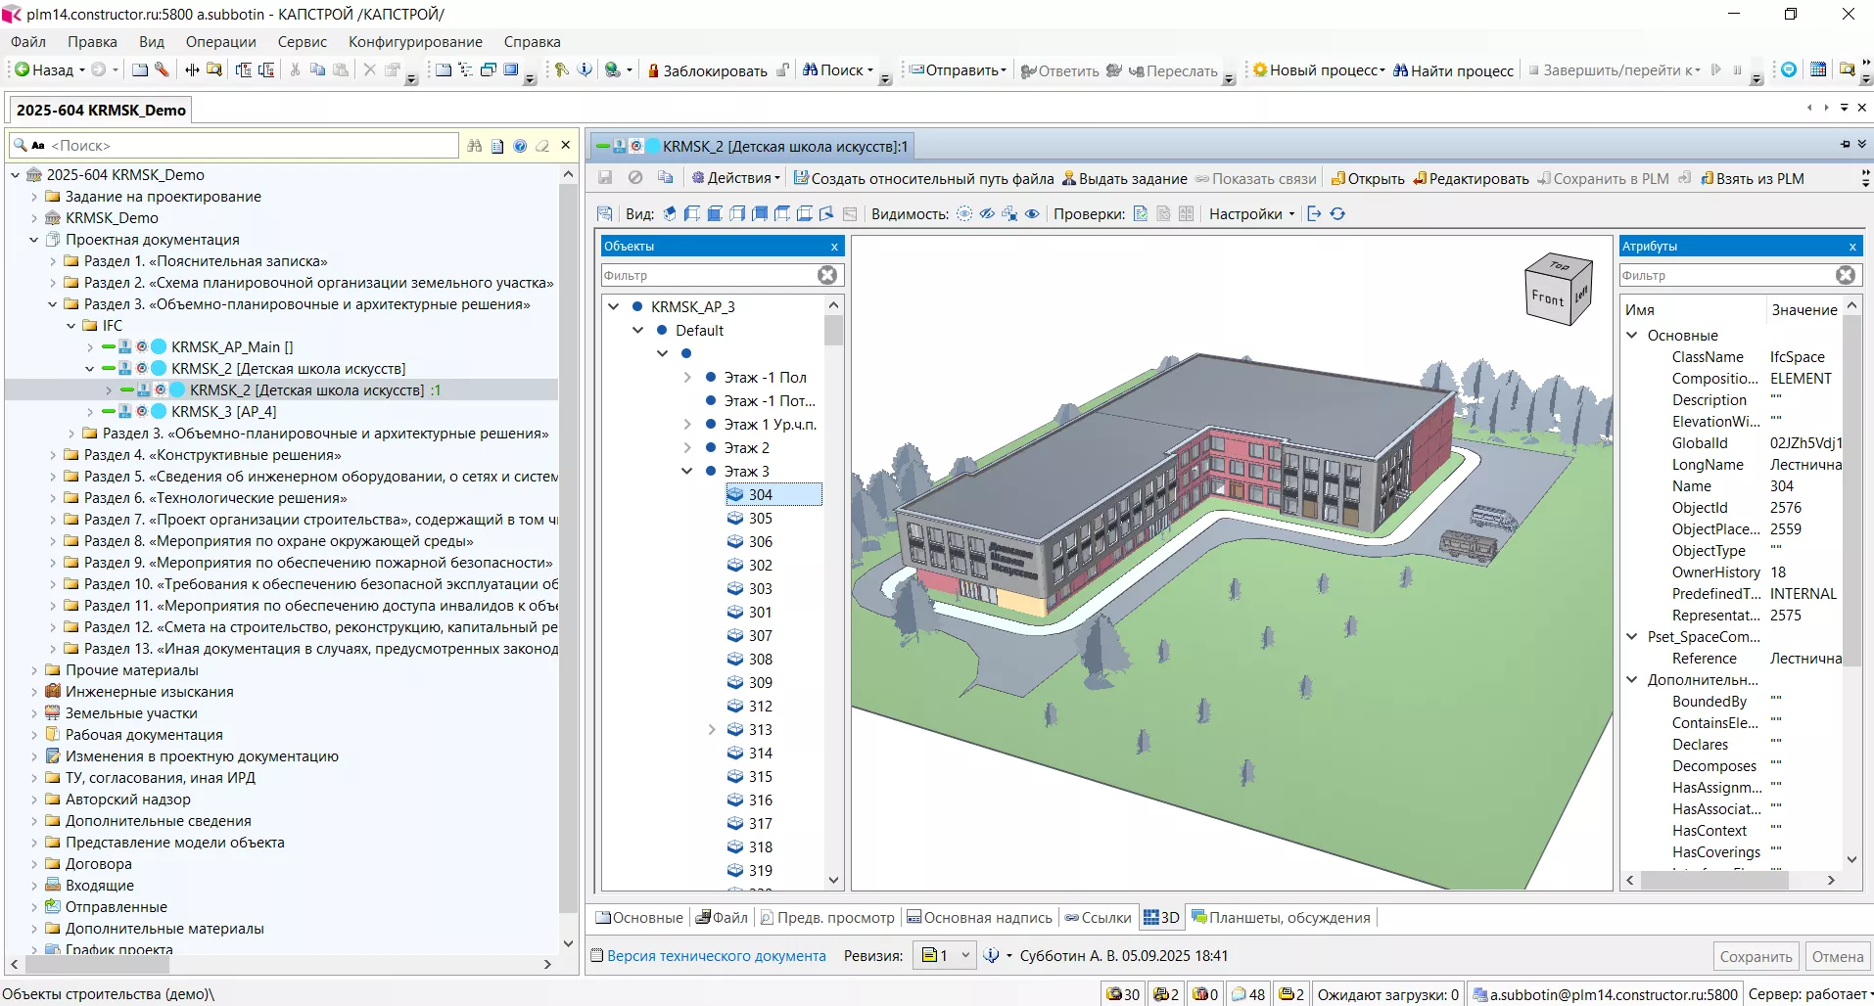Open the Конфигурирование menu
Screen dimensions: 1874x1006
point(415,42)
